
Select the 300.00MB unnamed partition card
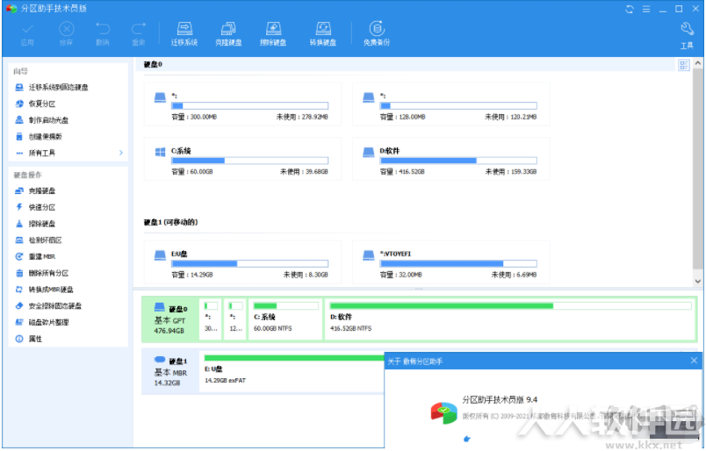242,104
